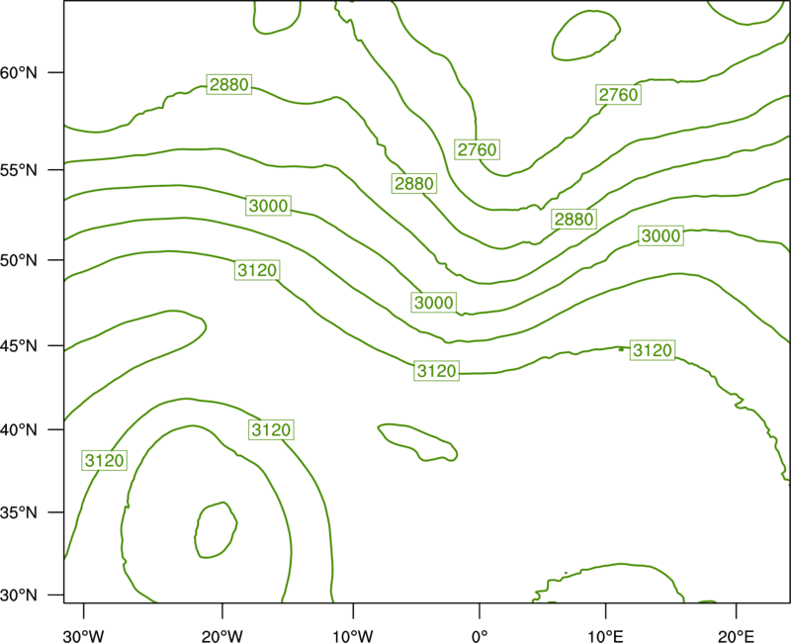
Task: Pick the 0° longitude axis label
Action: [x=480, y=636]
